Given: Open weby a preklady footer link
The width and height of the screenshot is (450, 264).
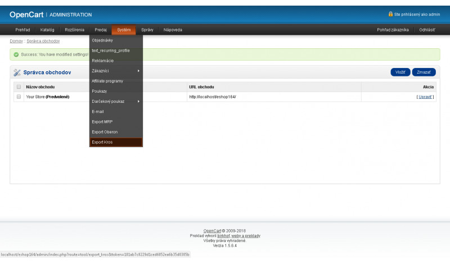Looking at the screenshot, I should (x=246, y=235).
